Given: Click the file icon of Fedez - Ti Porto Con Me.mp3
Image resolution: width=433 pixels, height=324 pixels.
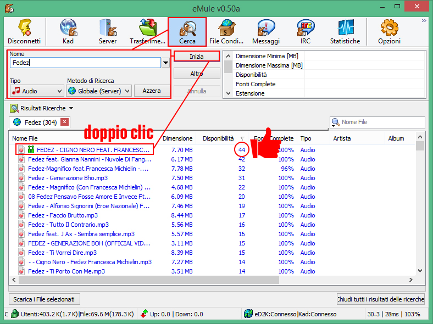Looking at the screenshot, I should (21, 271).
